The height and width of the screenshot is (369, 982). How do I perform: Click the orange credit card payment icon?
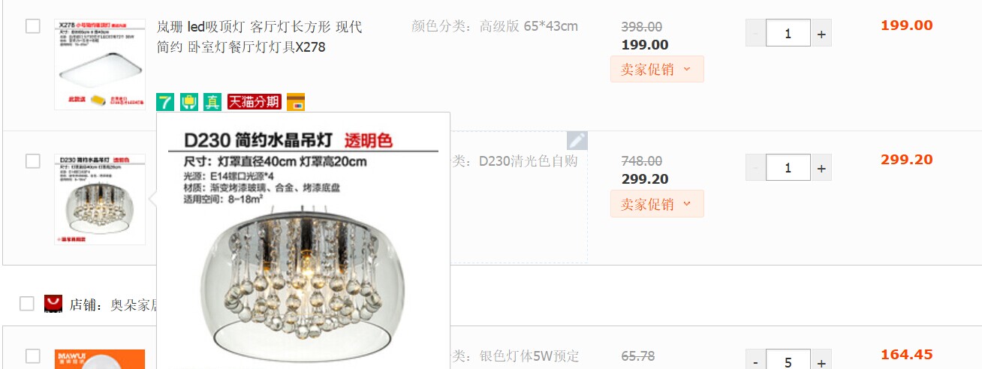[x=296, y=101]
